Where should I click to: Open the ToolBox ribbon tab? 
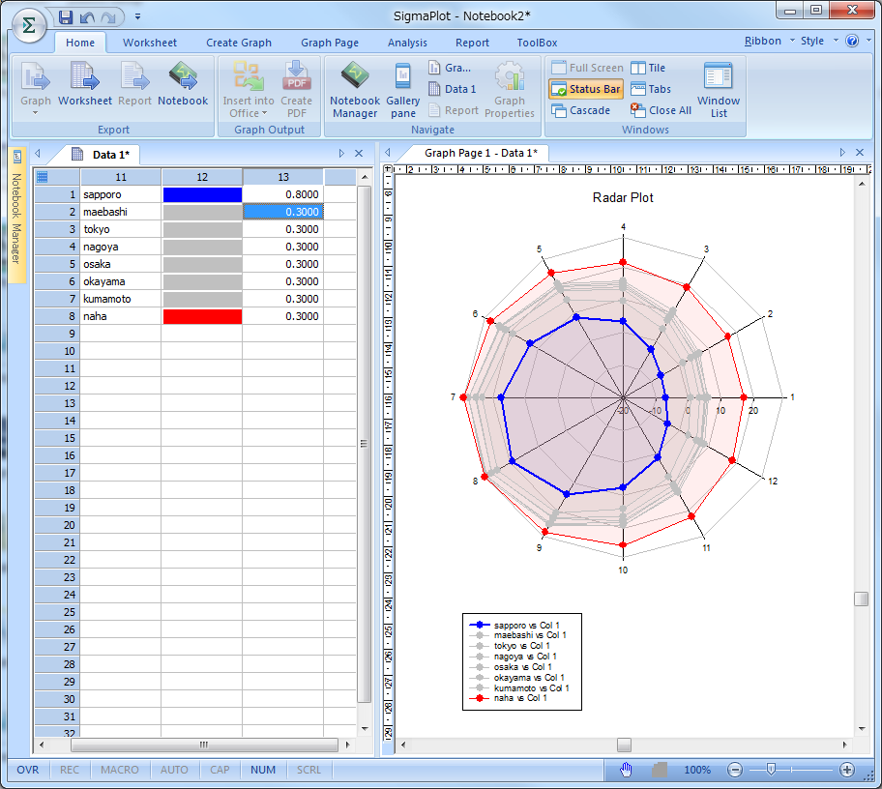coord(537,43)
